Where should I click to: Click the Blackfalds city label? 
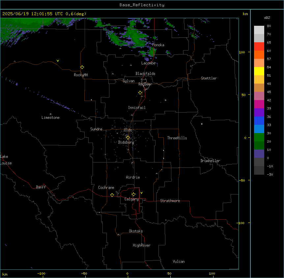click(x=145, y=74)
